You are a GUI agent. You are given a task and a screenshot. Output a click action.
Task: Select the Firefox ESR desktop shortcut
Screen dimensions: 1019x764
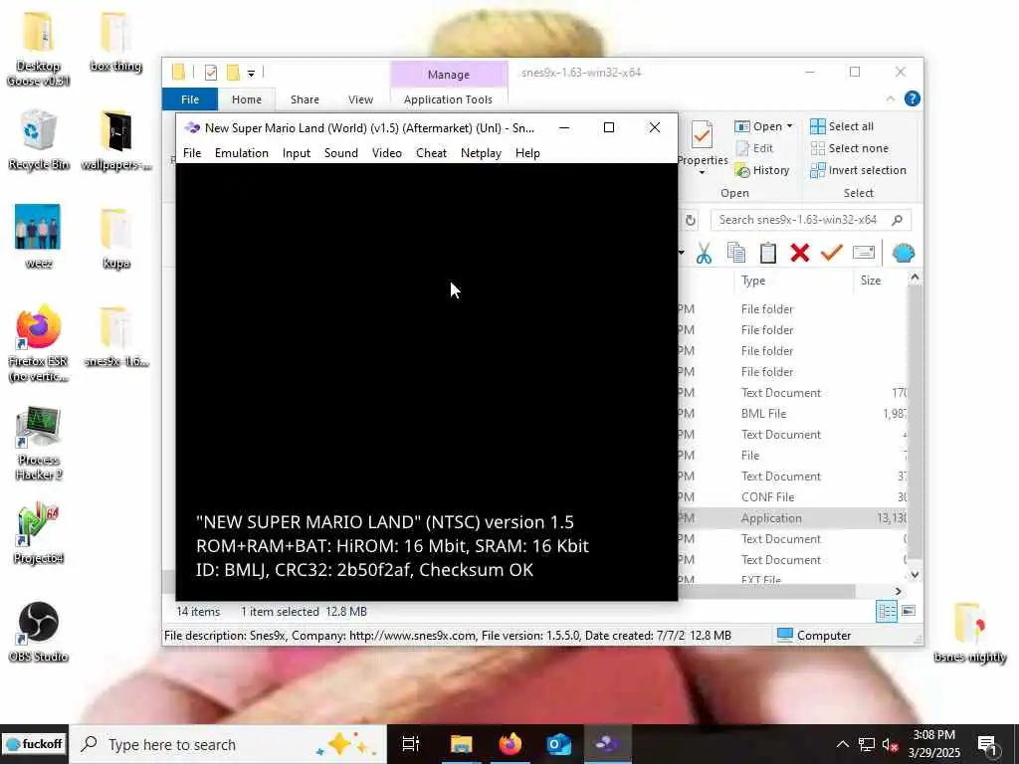pyautogui.click(x=38, y=344)
